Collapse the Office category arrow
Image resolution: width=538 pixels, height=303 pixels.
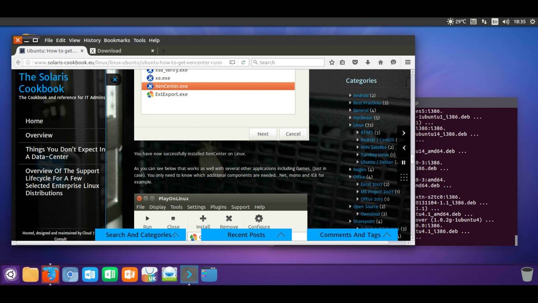click(350, 177)
